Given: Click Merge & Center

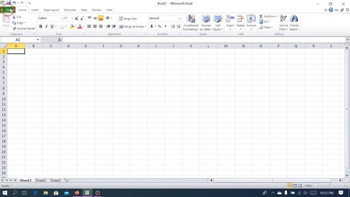Looking at the screenshot, I should (x=131, y=27).
